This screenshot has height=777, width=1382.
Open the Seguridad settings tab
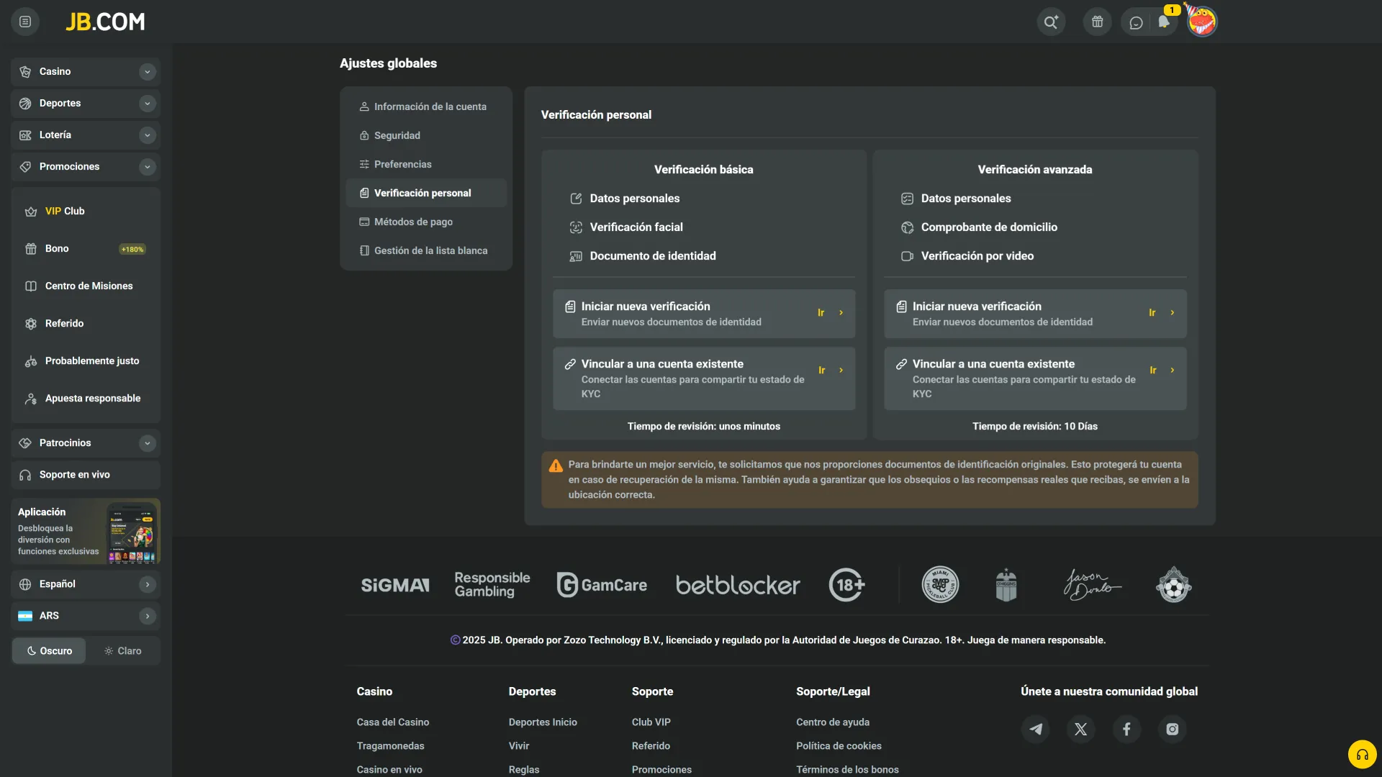pos(397,135)
